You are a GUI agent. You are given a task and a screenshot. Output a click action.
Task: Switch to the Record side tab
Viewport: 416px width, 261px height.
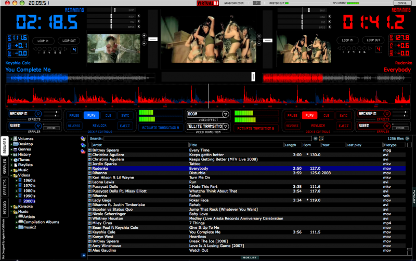(x=5, y=208)
